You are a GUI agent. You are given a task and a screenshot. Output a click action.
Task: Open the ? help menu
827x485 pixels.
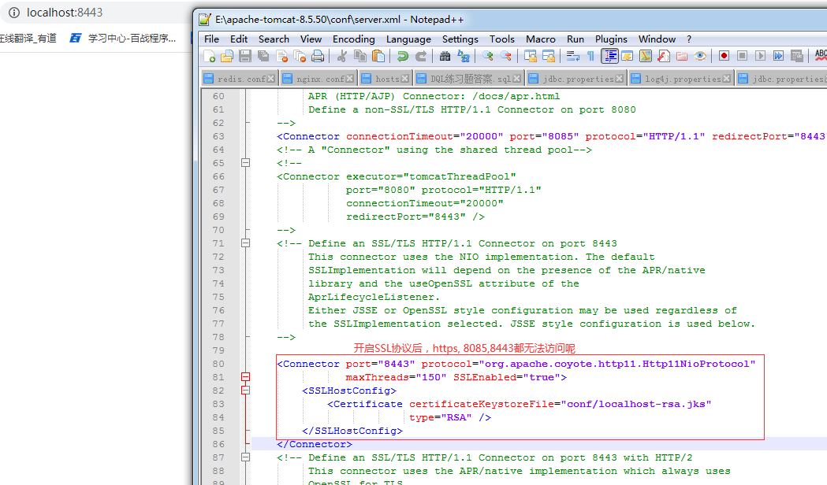tap(689, 39)
